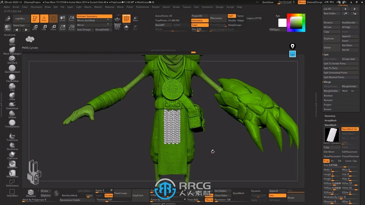Screen dimensions: 365x205
Task: Activate Draw mode button
Action: pos(44,19)
